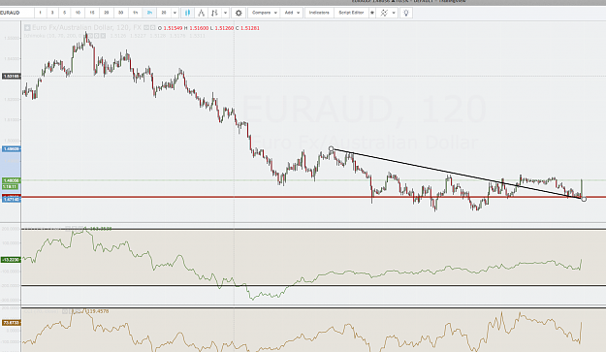
Task: Collapse legend via icon before Euro Fx title
Action: [x=27, y=28]
